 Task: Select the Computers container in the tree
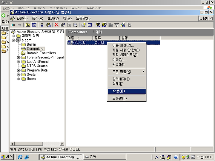point(35,49)
